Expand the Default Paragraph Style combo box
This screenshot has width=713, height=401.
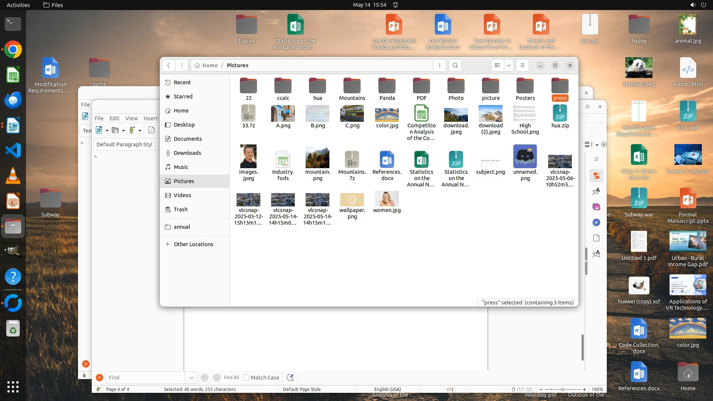(x=124, y=144)
